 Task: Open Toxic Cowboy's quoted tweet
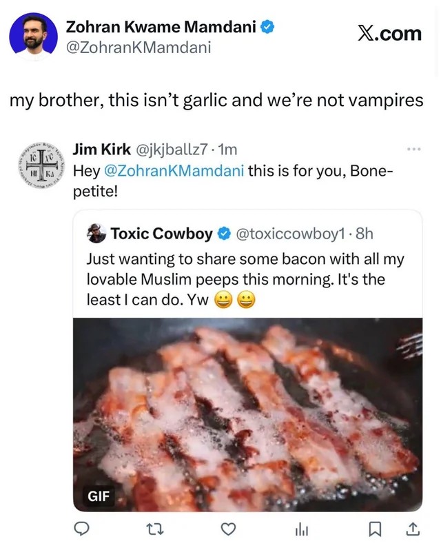coord(241,276)
